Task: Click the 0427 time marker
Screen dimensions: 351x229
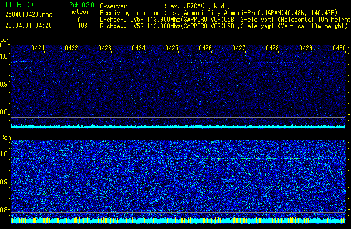Action: (239, 48)
